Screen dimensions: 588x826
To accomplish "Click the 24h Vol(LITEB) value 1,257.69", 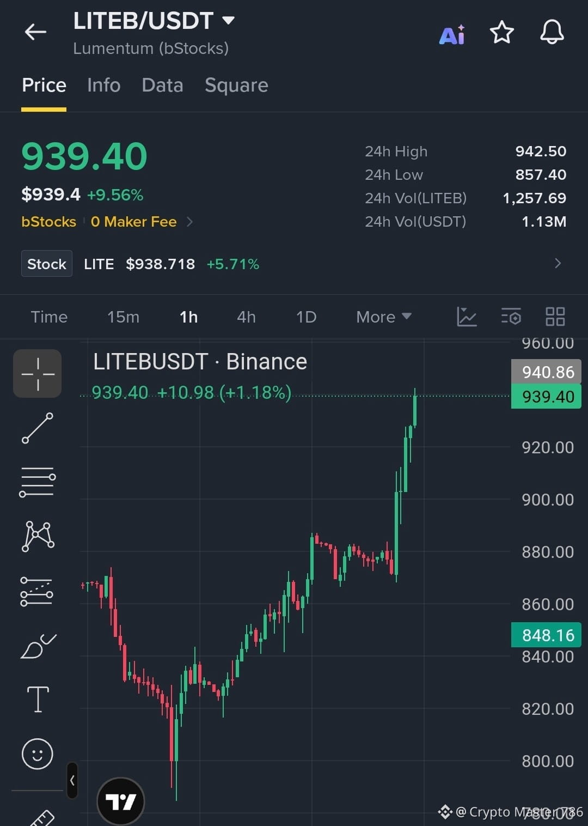I will (534, 198).
